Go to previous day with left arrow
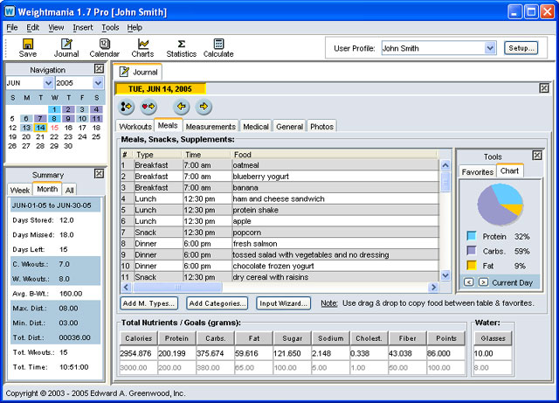The width and height of the screenshot is (559, 403). click(181, 107)
